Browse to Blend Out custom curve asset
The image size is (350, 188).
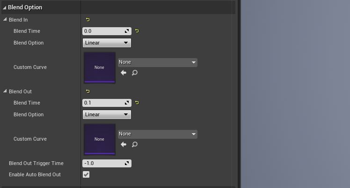[135, 144]
